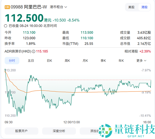Click the -9.19% right axis label

[146, 92]
